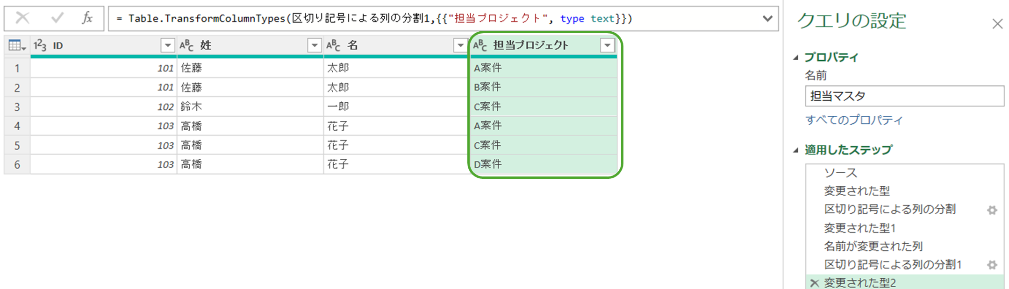Open the 姓 column filter dropdown
The width and height of the screenshot is (1009, 289).
coord(315,45)
